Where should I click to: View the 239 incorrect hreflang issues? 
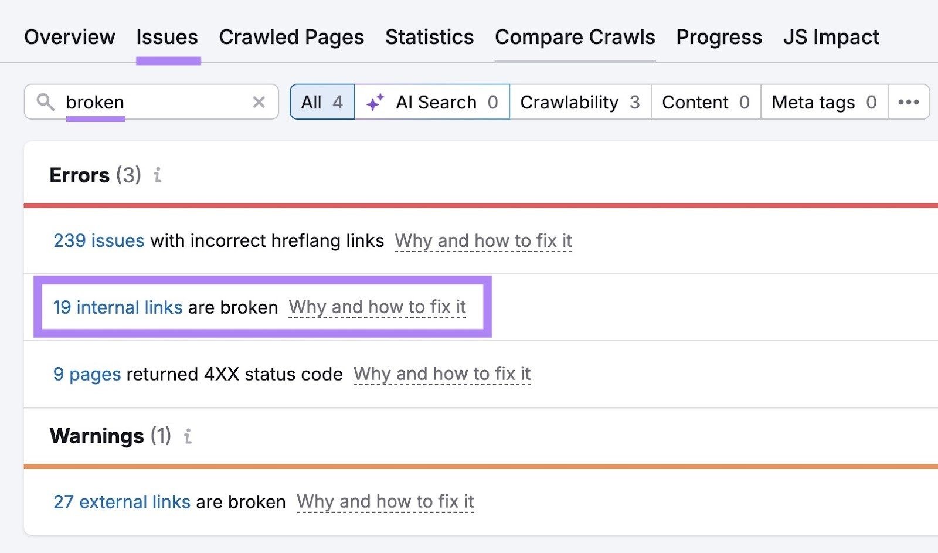coord(99,240)
